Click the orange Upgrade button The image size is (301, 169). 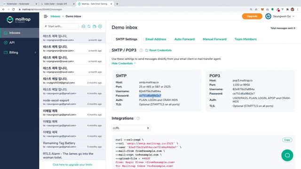[252, 16]
